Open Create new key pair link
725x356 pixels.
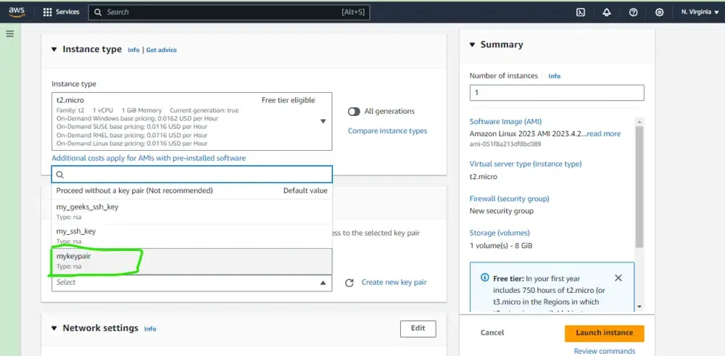pyautogui.click(x=394, y=283)
